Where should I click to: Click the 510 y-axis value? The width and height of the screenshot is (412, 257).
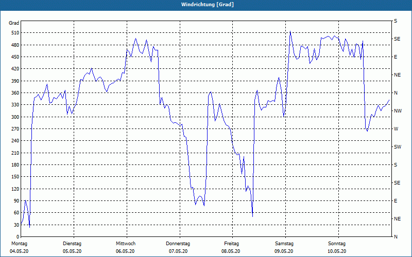pyautogui.click(x=15, y=33)
